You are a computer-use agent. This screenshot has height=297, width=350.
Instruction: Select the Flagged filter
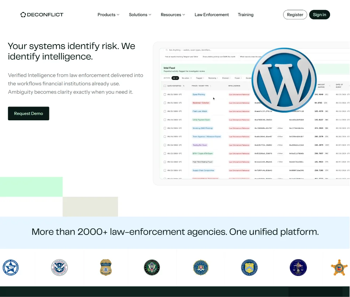point(200,78)
